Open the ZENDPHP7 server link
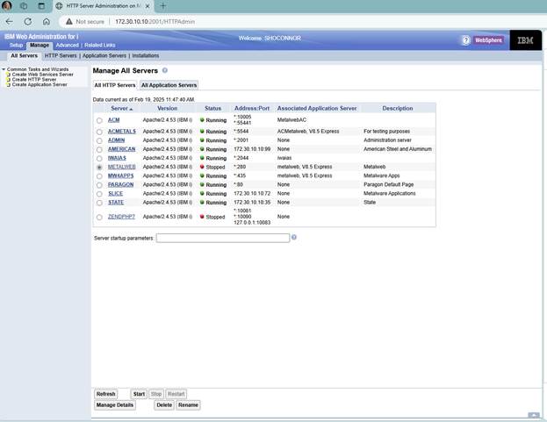Viewport: 547px width, 422px height. (121, 217)
